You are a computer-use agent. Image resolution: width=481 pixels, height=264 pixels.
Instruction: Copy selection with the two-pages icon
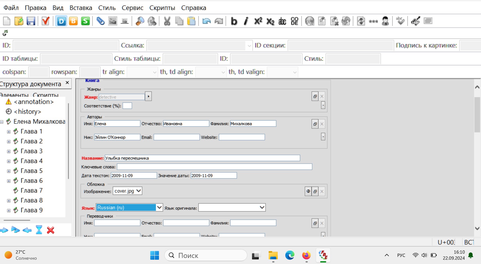click(179, 21)
